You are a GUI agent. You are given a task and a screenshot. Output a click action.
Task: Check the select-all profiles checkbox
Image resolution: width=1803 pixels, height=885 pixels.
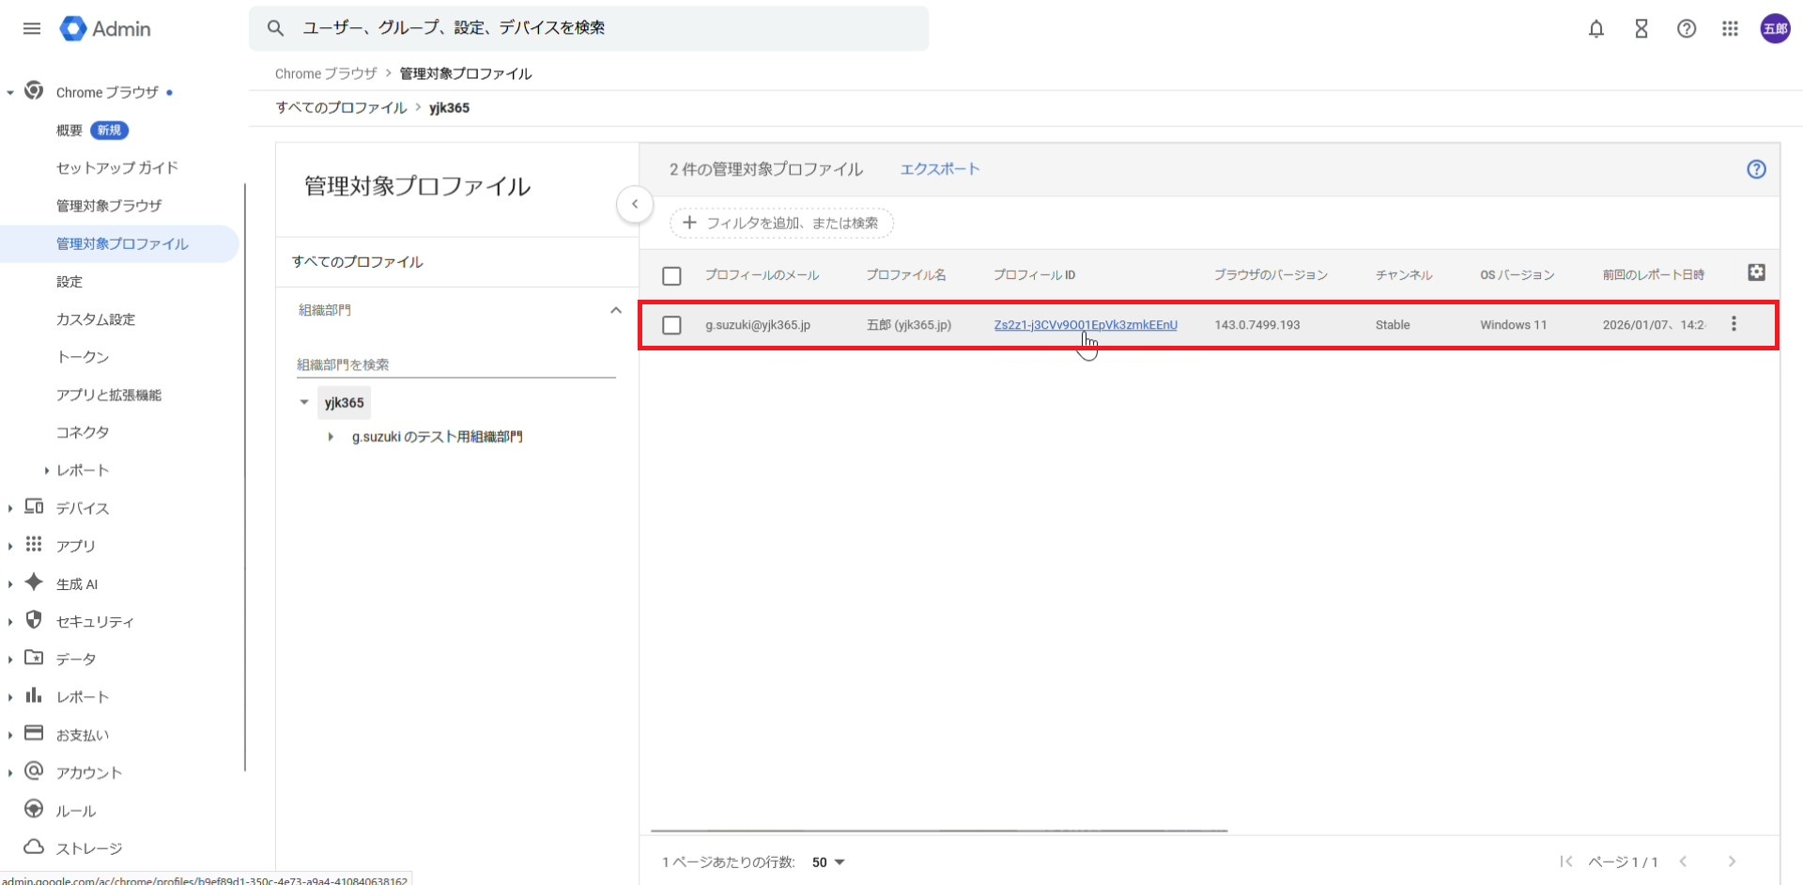coord(671,276)
